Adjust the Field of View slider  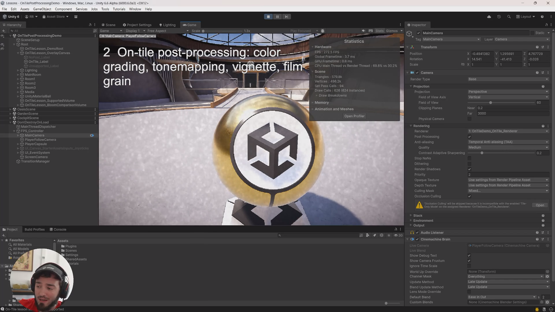click(x=501, y=103)
